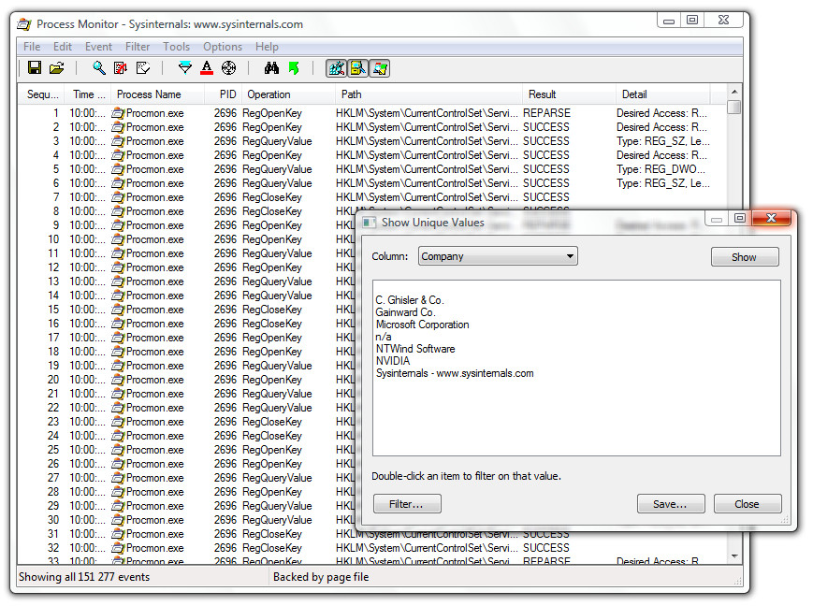
Task: Expand the Column dropdown showing Company
Action: click(x=498, y=256)
